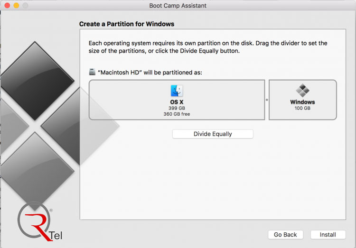This screenshot has width=356, height=248.
Task: Minimize the Boot Camp Assistant window
Action: tap(16, 5)
